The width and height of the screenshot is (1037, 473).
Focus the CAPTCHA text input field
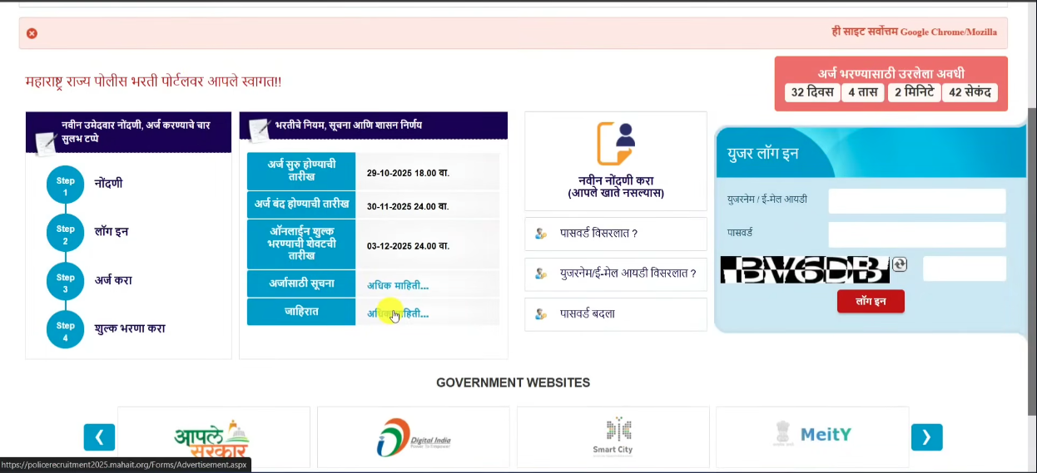coord(965,269)
